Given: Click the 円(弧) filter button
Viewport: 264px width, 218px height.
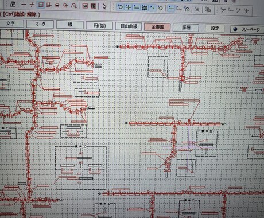Looking at the screenshot, I should 99,26.
